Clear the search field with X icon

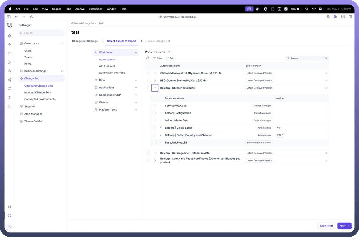click(x=326, y=58)
